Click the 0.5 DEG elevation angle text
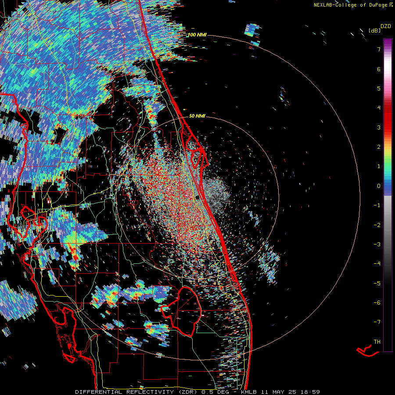Viewport: 395px width, 395px height. [215, 392]
